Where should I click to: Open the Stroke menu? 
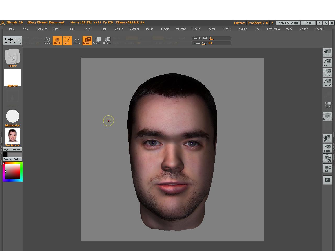tap(227, 29)
